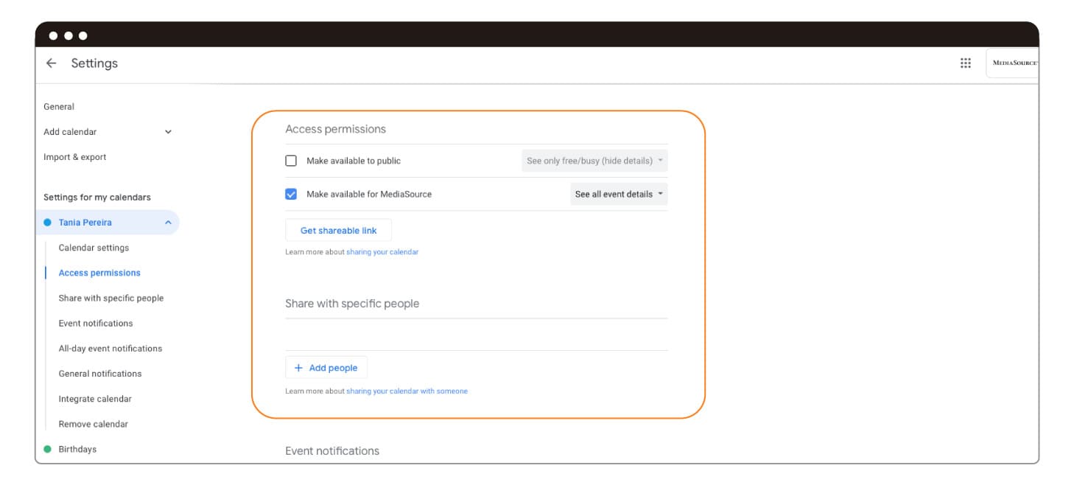Open Import & export settings

click(x=74, y=157)
